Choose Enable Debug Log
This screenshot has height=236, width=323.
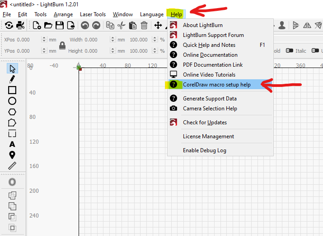(x=220, y=150)
